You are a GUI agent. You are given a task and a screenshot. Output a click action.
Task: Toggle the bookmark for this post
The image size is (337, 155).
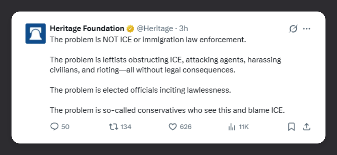click(292, 127)
